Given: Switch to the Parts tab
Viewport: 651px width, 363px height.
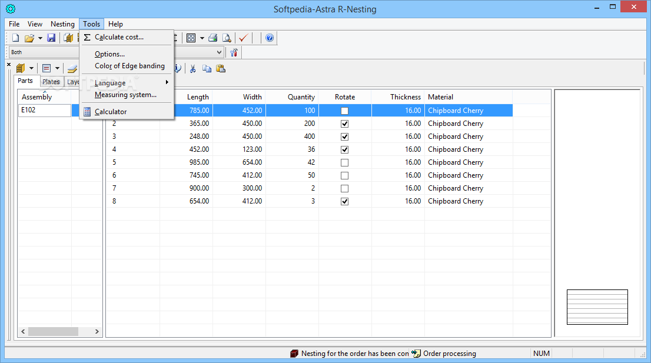Looking at the screenshot, I should [x=25, y=81].
